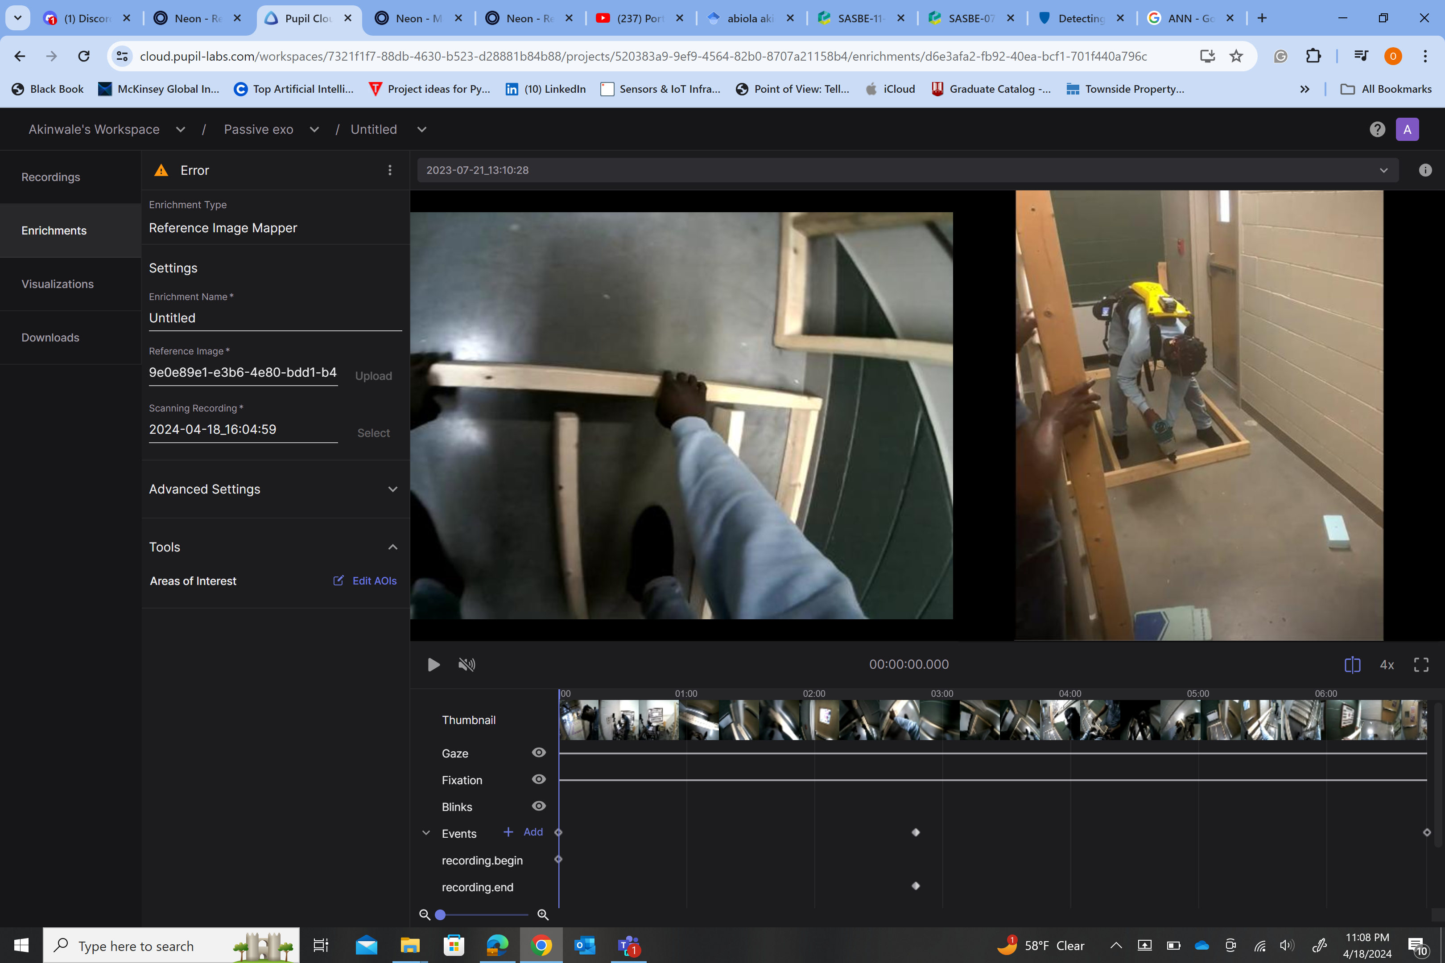Open Windows Start menu

coord(21,945)
